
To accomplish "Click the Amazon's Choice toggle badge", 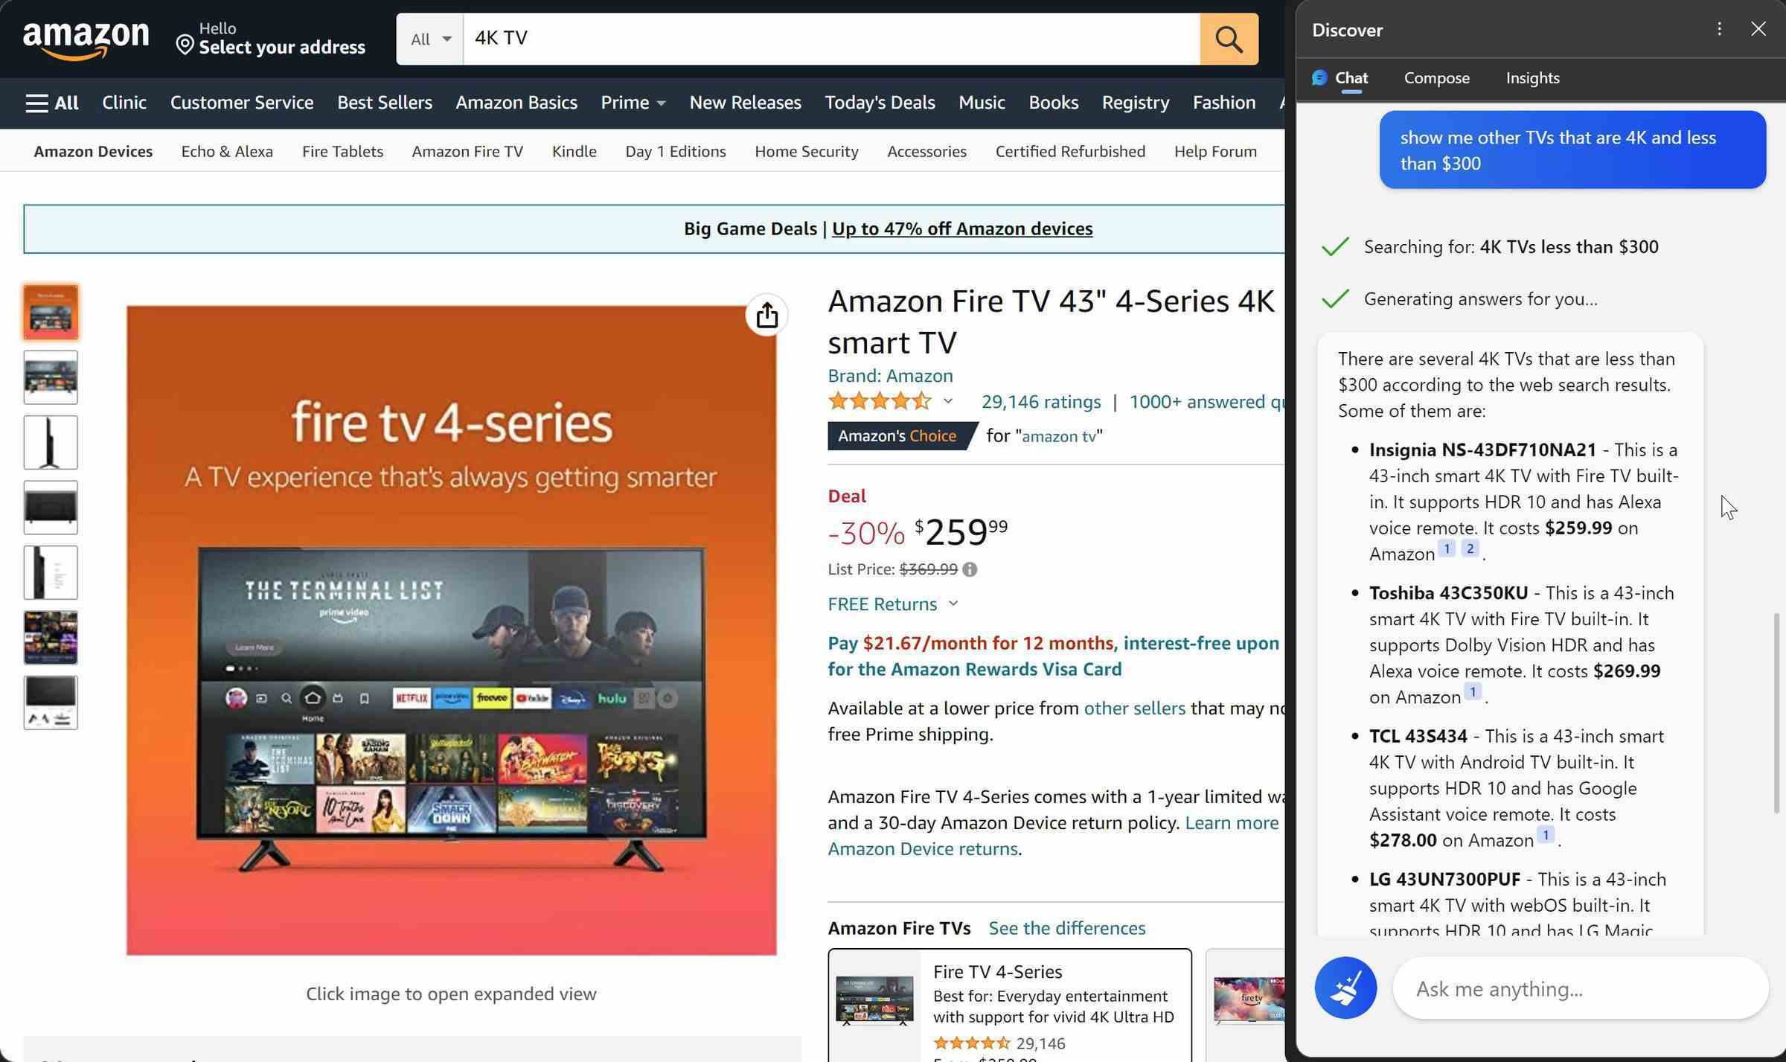I will tap(897, 436).
